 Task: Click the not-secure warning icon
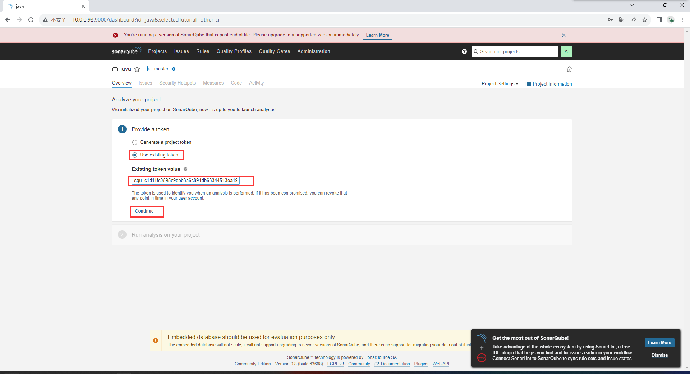tap(45, 20)
